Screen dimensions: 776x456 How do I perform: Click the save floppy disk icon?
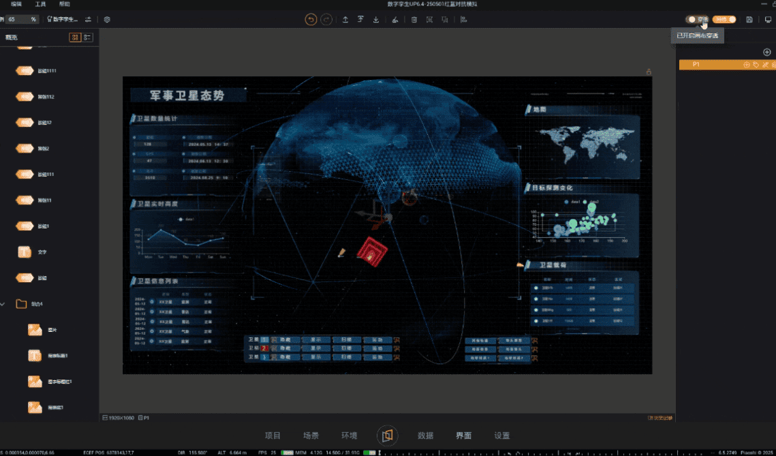(x=749, y=20)
